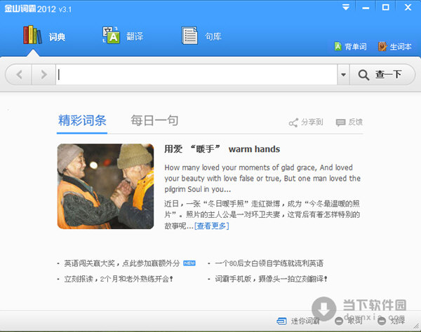421x332 pixels.
Task: Click the 分享到 share icon
Action: coord(305,123)
